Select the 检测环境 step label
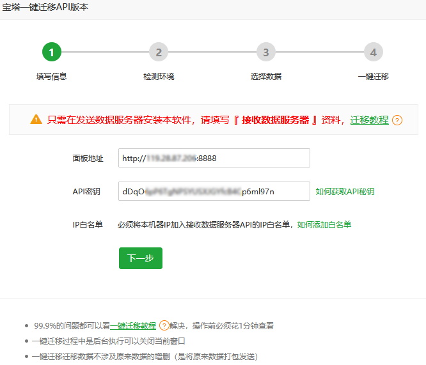Screen dimensions: 426x365 click(159, 77)
